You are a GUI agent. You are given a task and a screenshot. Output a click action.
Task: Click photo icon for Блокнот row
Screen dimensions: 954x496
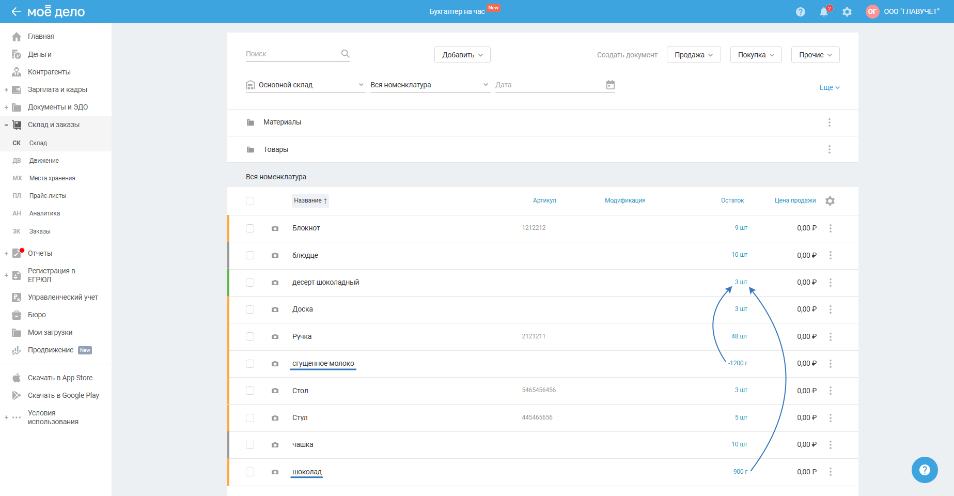pyautogui.click(x=275, y=228)
